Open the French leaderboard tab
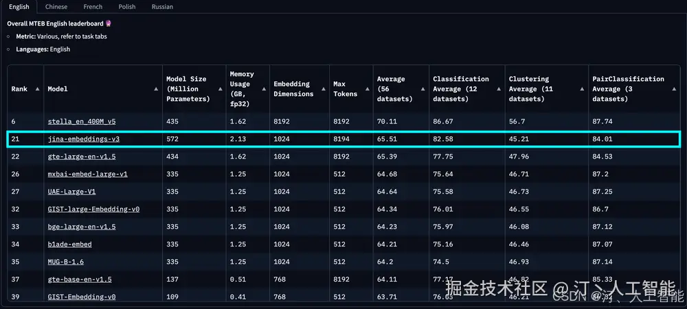This screenshot has width=687, height=309. [x=93, y=7]
